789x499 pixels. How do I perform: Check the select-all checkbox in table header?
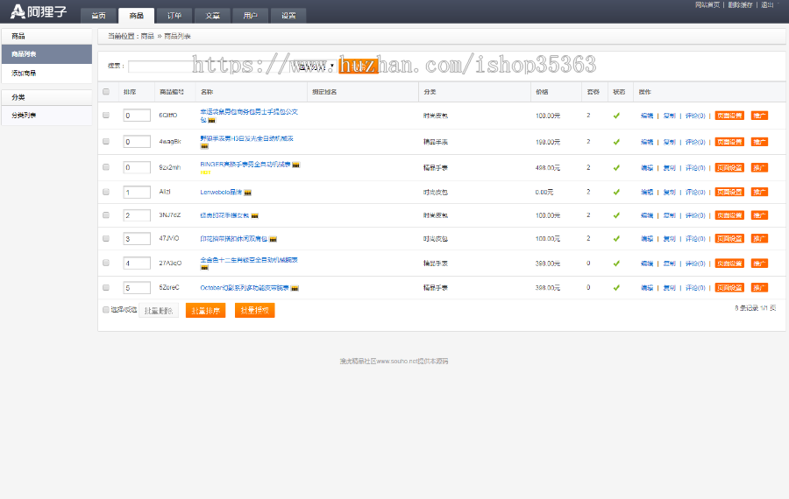click(x=106, y=91)
